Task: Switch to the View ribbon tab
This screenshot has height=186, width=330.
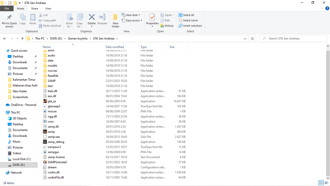Action: [x=48, y=9]
